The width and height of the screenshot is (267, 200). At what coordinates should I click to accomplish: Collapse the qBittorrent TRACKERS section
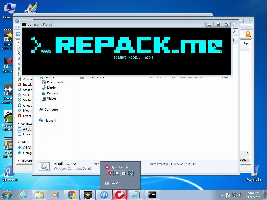pyautogui.click(x=19, y=160)
